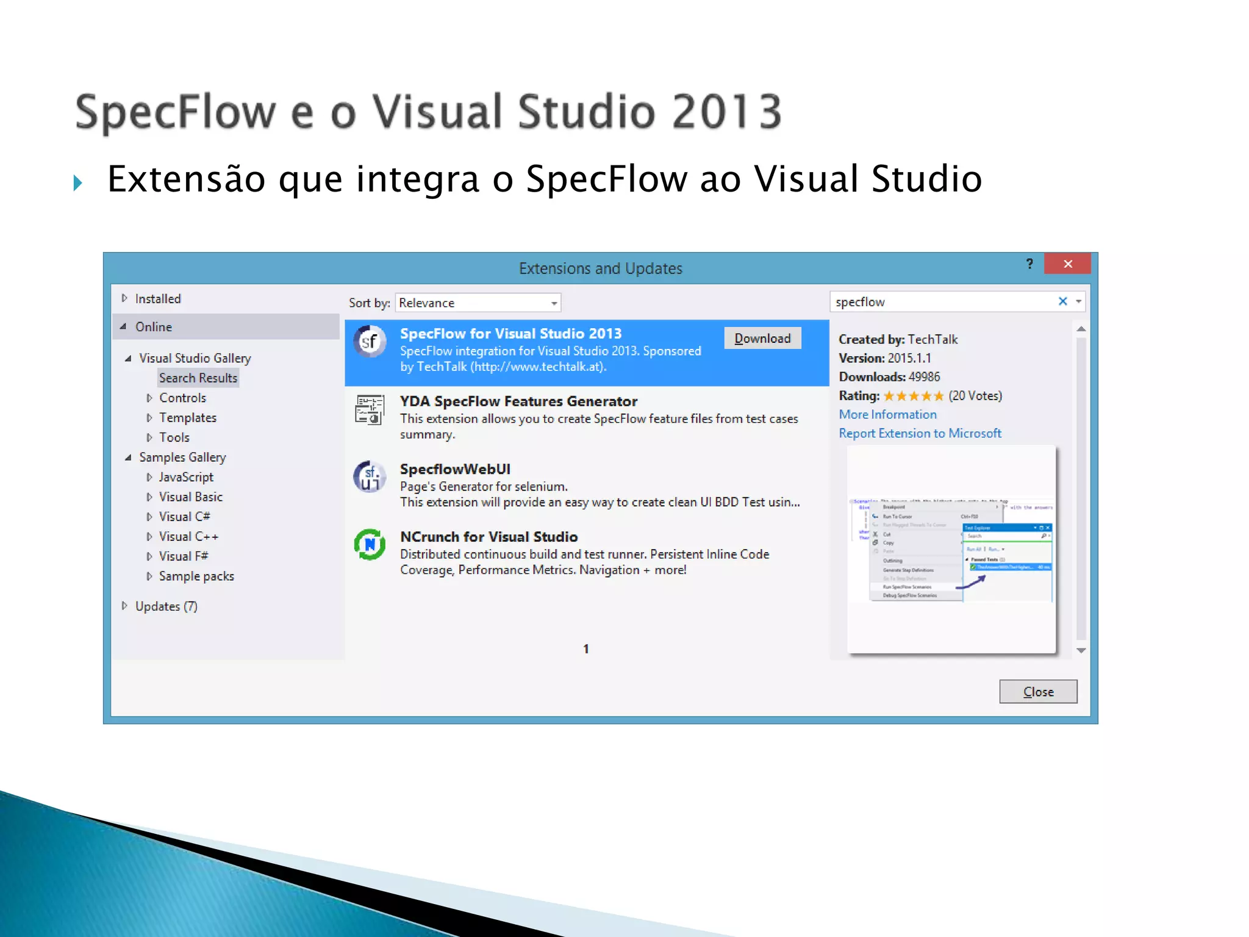Collapse the Samples Gallery node
1249x937 pixels.
coord(128,457)
